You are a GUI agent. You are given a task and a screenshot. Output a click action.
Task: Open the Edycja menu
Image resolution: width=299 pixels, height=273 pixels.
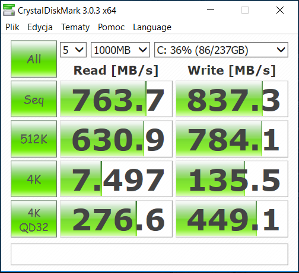tap(40, 27)
